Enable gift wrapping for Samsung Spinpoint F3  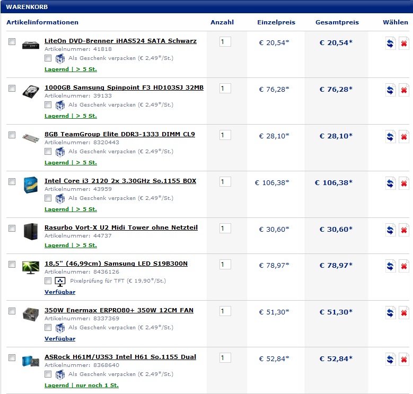(x=48, y=104)
